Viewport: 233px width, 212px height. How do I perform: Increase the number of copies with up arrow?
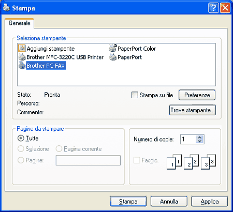pyautogui.click(x=200, y=138)
